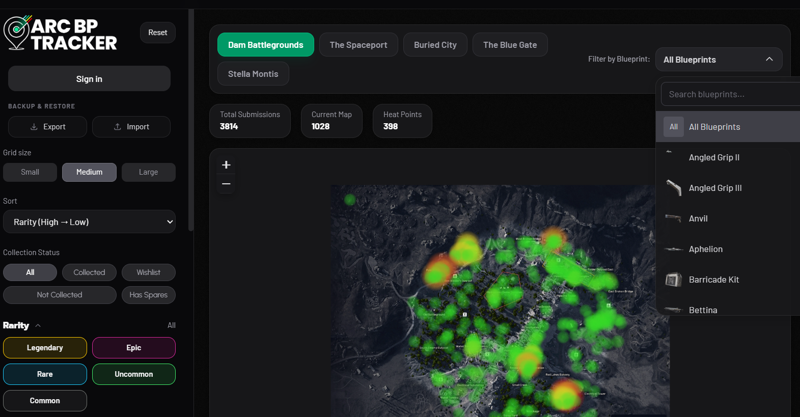800x417 pixels.
Task: Switch to The Spaceport map tab
Action: 358,45
